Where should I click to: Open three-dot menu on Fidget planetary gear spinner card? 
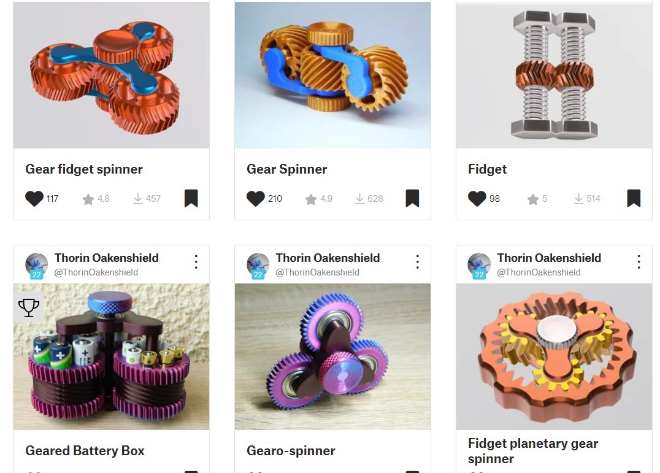point(639,262)
